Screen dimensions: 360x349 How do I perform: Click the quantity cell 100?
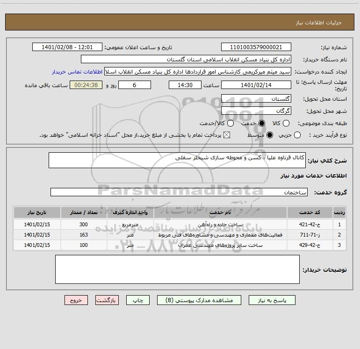[x=84, y=245]
